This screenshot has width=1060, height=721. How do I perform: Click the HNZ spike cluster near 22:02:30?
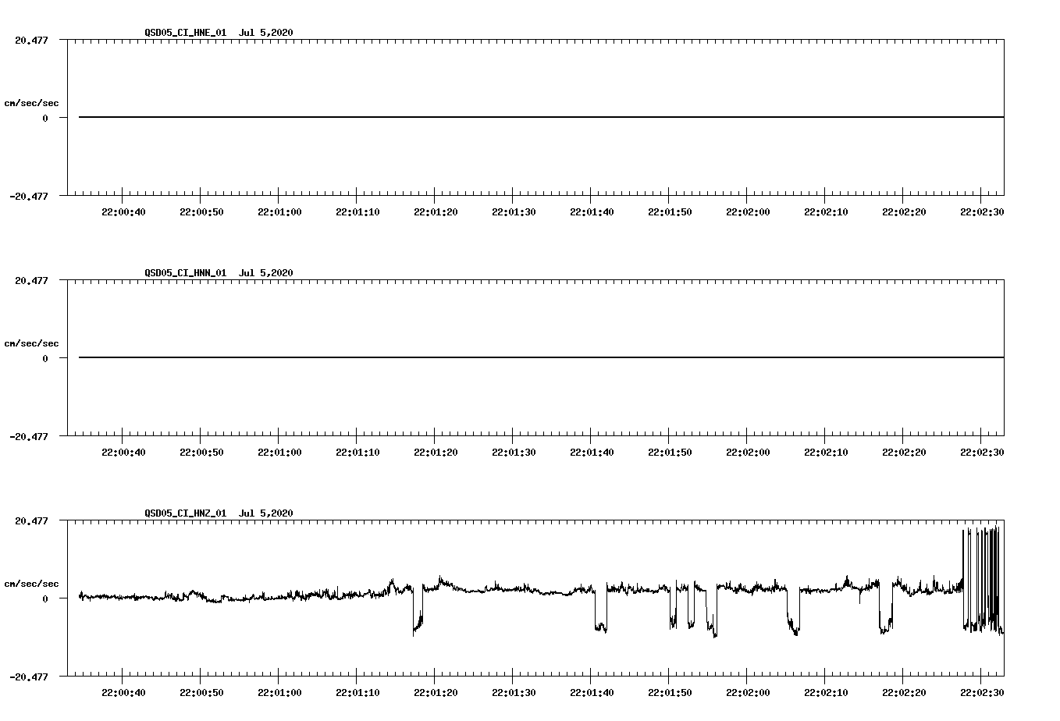[x=983, y=581]
